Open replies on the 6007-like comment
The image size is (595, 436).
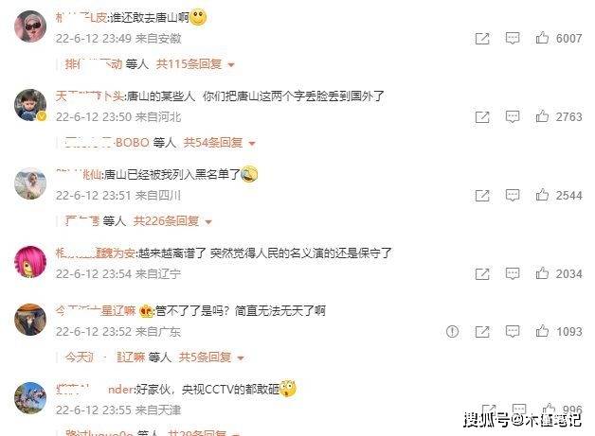point(513,38)
